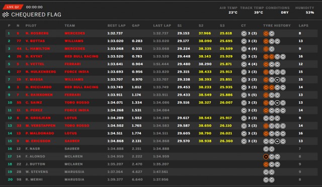The width and height of the screenshot is (322, 187).
Task: Click first orange tyre in Hulkenberg's tyre history
Action: 266,72
